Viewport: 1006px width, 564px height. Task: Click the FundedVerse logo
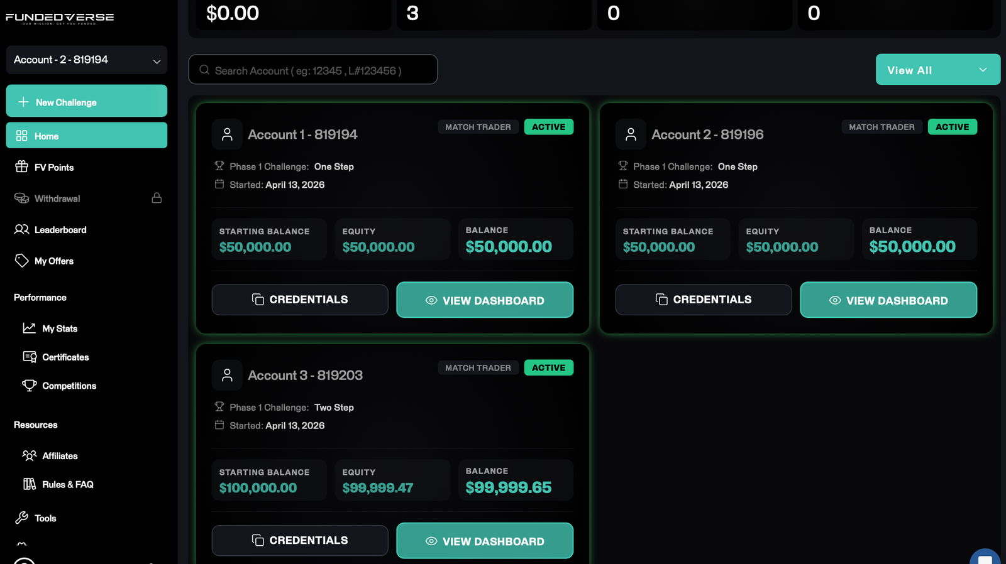pyautogui.click(x=60, y=18)
